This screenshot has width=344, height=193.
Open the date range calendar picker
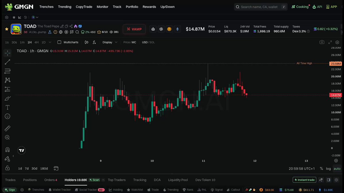click(56, 168)
